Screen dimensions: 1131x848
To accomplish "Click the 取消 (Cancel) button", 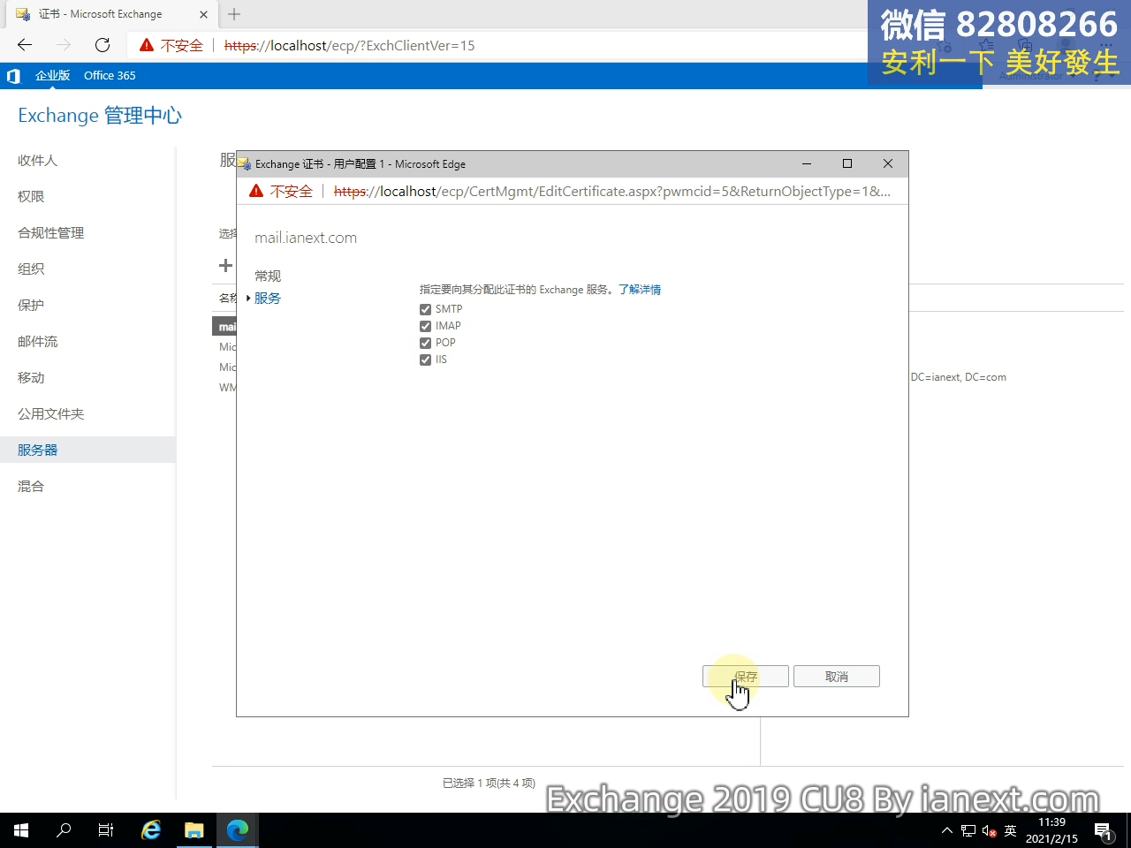I will click(x=837, y=677).
